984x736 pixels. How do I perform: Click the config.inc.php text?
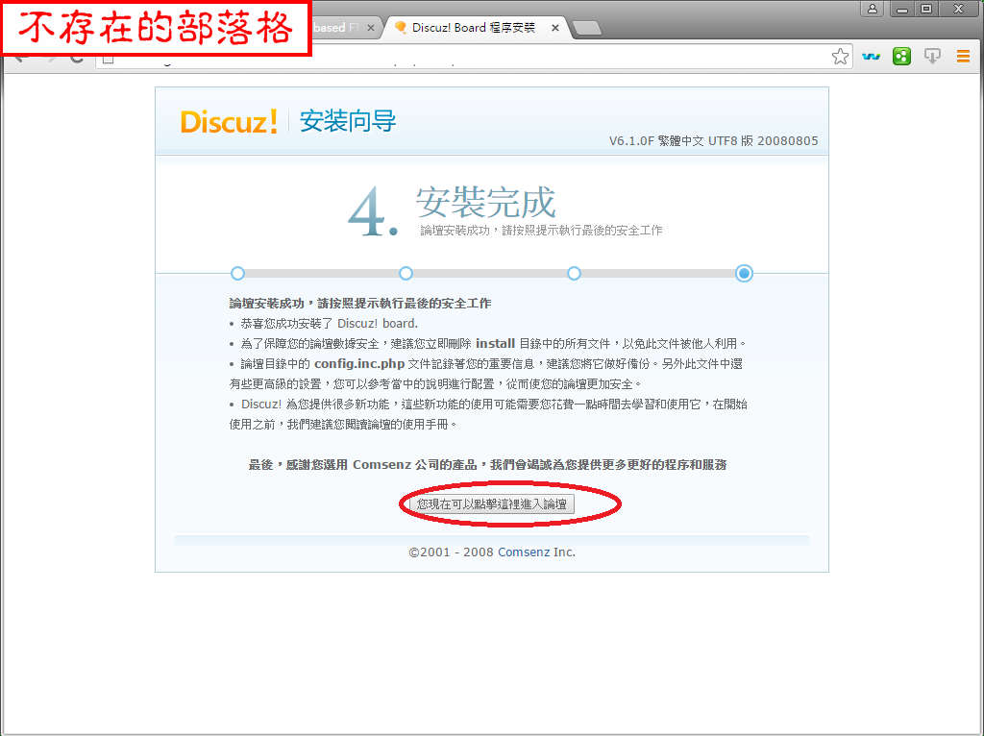(x=359, y=364)
